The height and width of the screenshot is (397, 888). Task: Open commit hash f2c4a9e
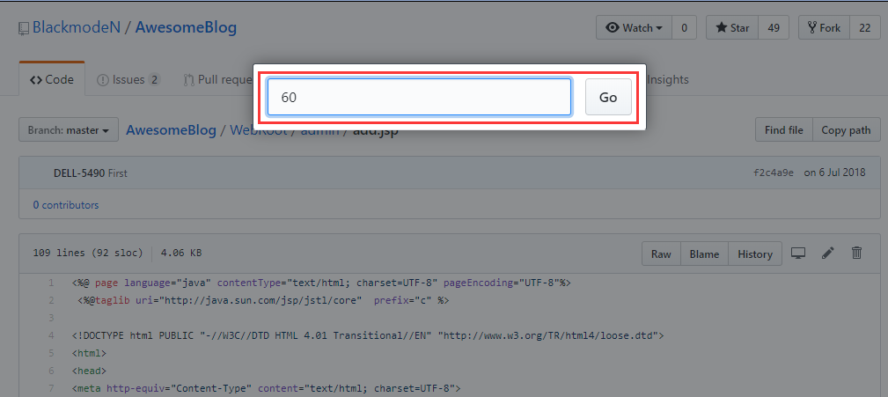(774, 173)
